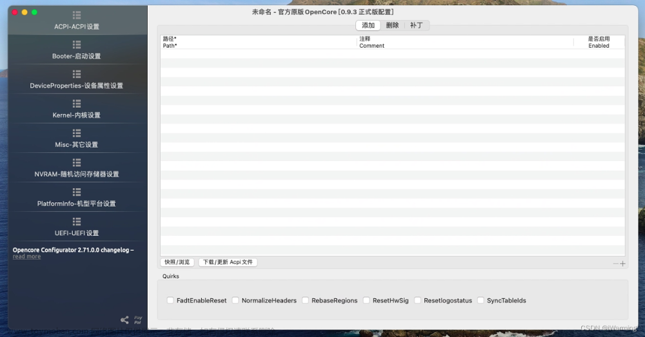Select the UEFI-UEFI设置 label text
Screen dimensions: 645x337
(77, 233)
